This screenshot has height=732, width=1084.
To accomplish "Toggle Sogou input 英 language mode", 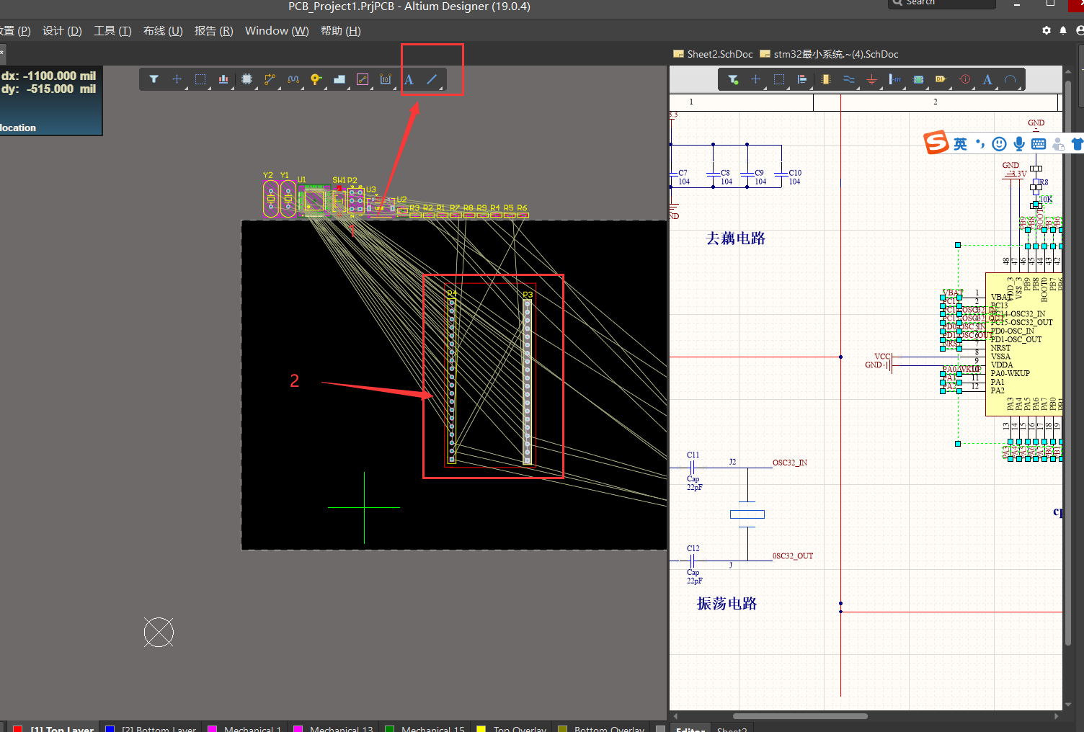I will pyautogui.click(x=961, y=144).
